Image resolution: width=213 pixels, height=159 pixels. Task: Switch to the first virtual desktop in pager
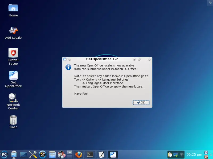coord(70,153)
